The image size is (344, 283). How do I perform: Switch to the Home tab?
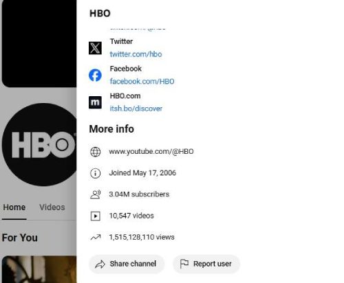point(14,207)
